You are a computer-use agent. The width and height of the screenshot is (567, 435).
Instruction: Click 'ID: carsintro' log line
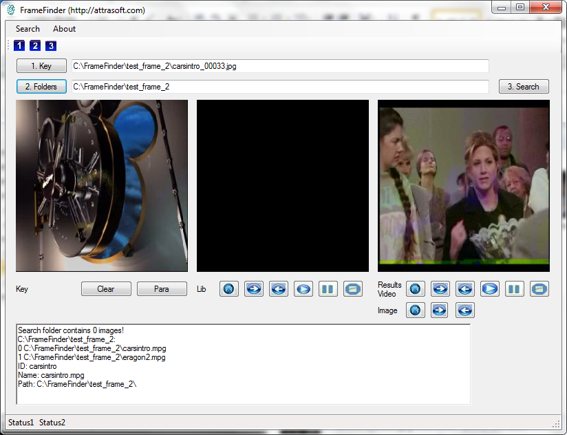37,366
